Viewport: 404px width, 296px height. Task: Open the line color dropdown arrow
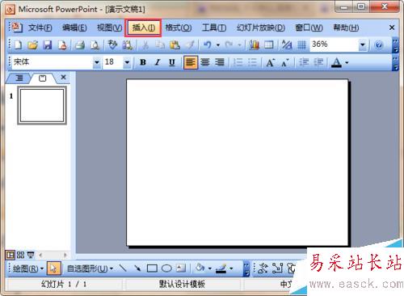click(x=231, y=269)
